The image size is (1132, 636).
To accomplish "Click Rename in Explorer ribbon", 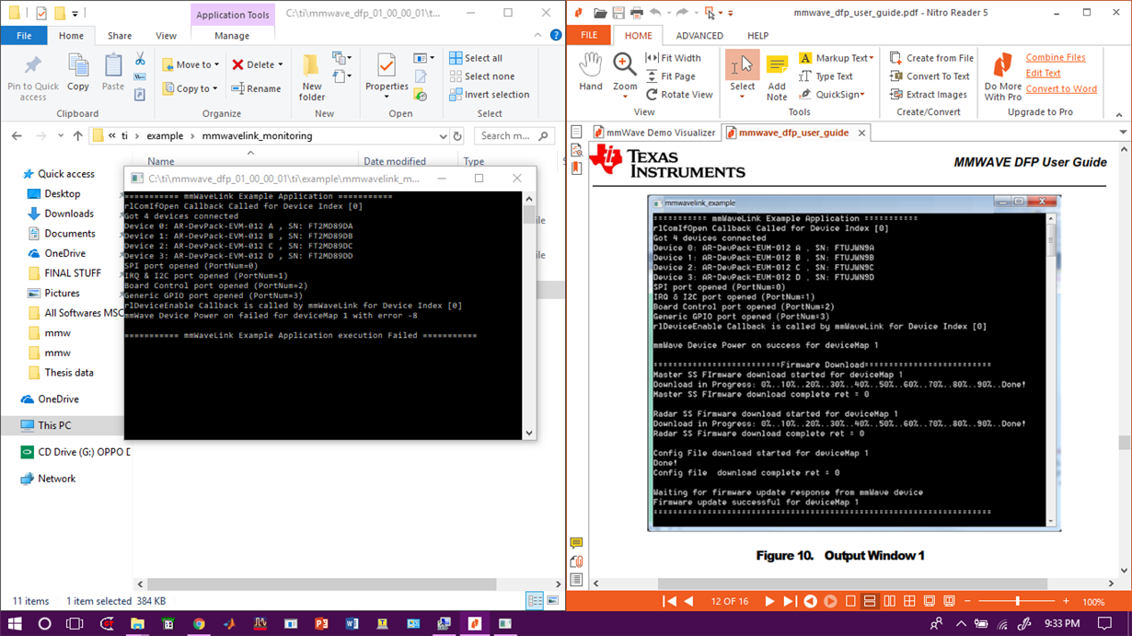I will [256, 88].
